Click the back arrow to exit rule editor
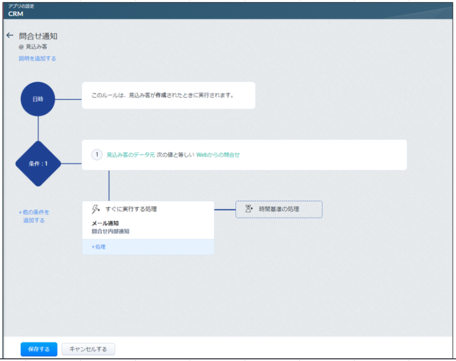Viewport: 456px width, 361px height. tap(10, 35)
